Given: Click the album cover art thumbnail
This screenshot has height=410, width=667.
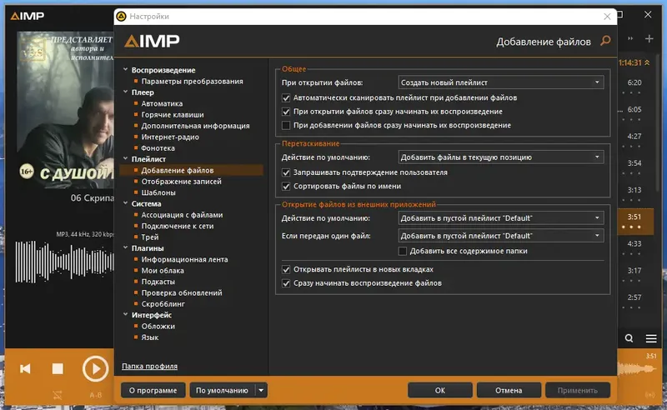Looking at the screenshot, I should tap(65, 110).
